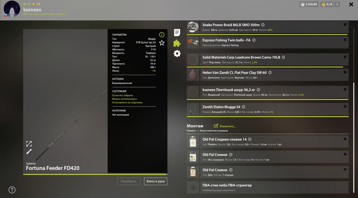Click the SYB Quiver tip 2.0 value
The height and width of the screenshot is (198, 358).
click(146, 42)
